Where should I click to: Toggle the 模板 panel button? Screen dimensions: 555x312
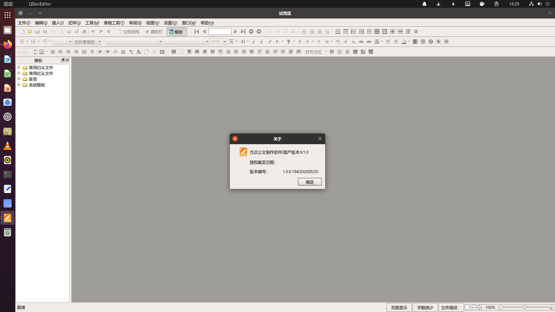[177, 32]
